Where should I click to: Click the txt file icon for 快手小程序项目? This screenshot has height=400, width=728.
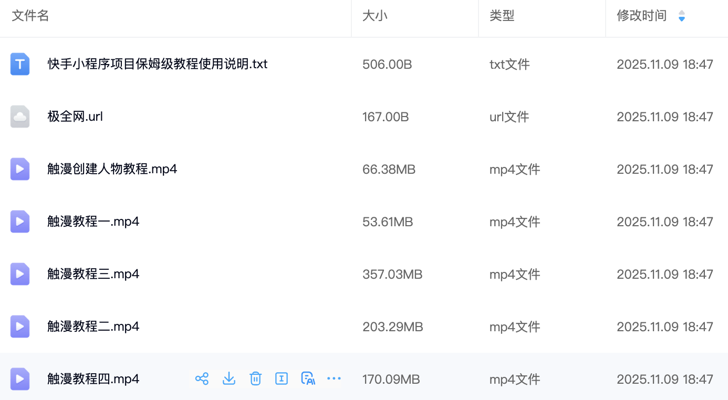[x=20, y=64]
